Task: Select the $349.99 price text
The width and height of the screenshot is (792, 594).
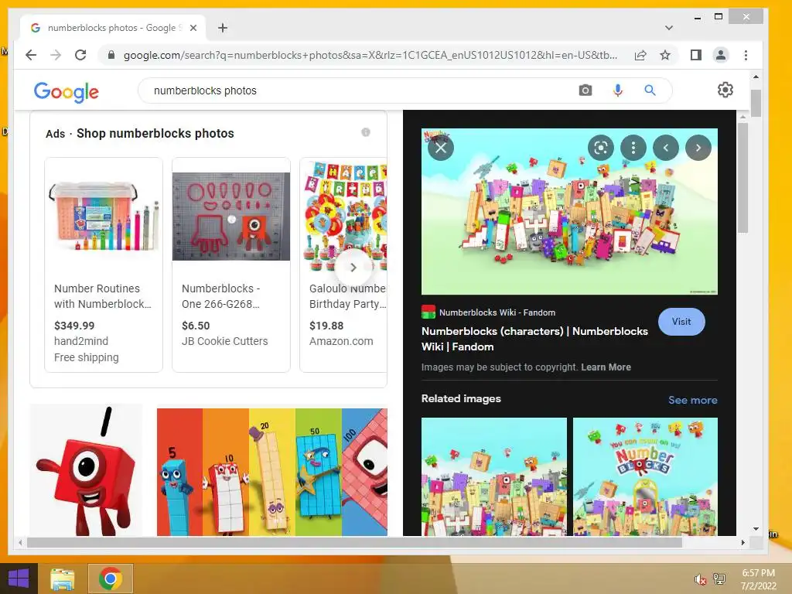Action: [74, 326]
